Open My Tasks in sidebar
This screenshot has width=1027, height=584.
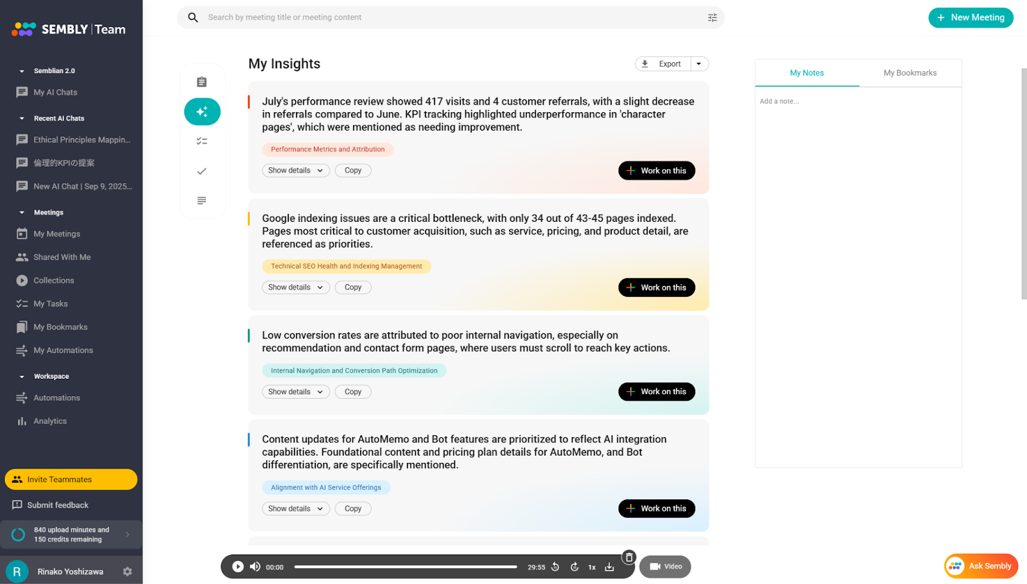pos(50,304)
